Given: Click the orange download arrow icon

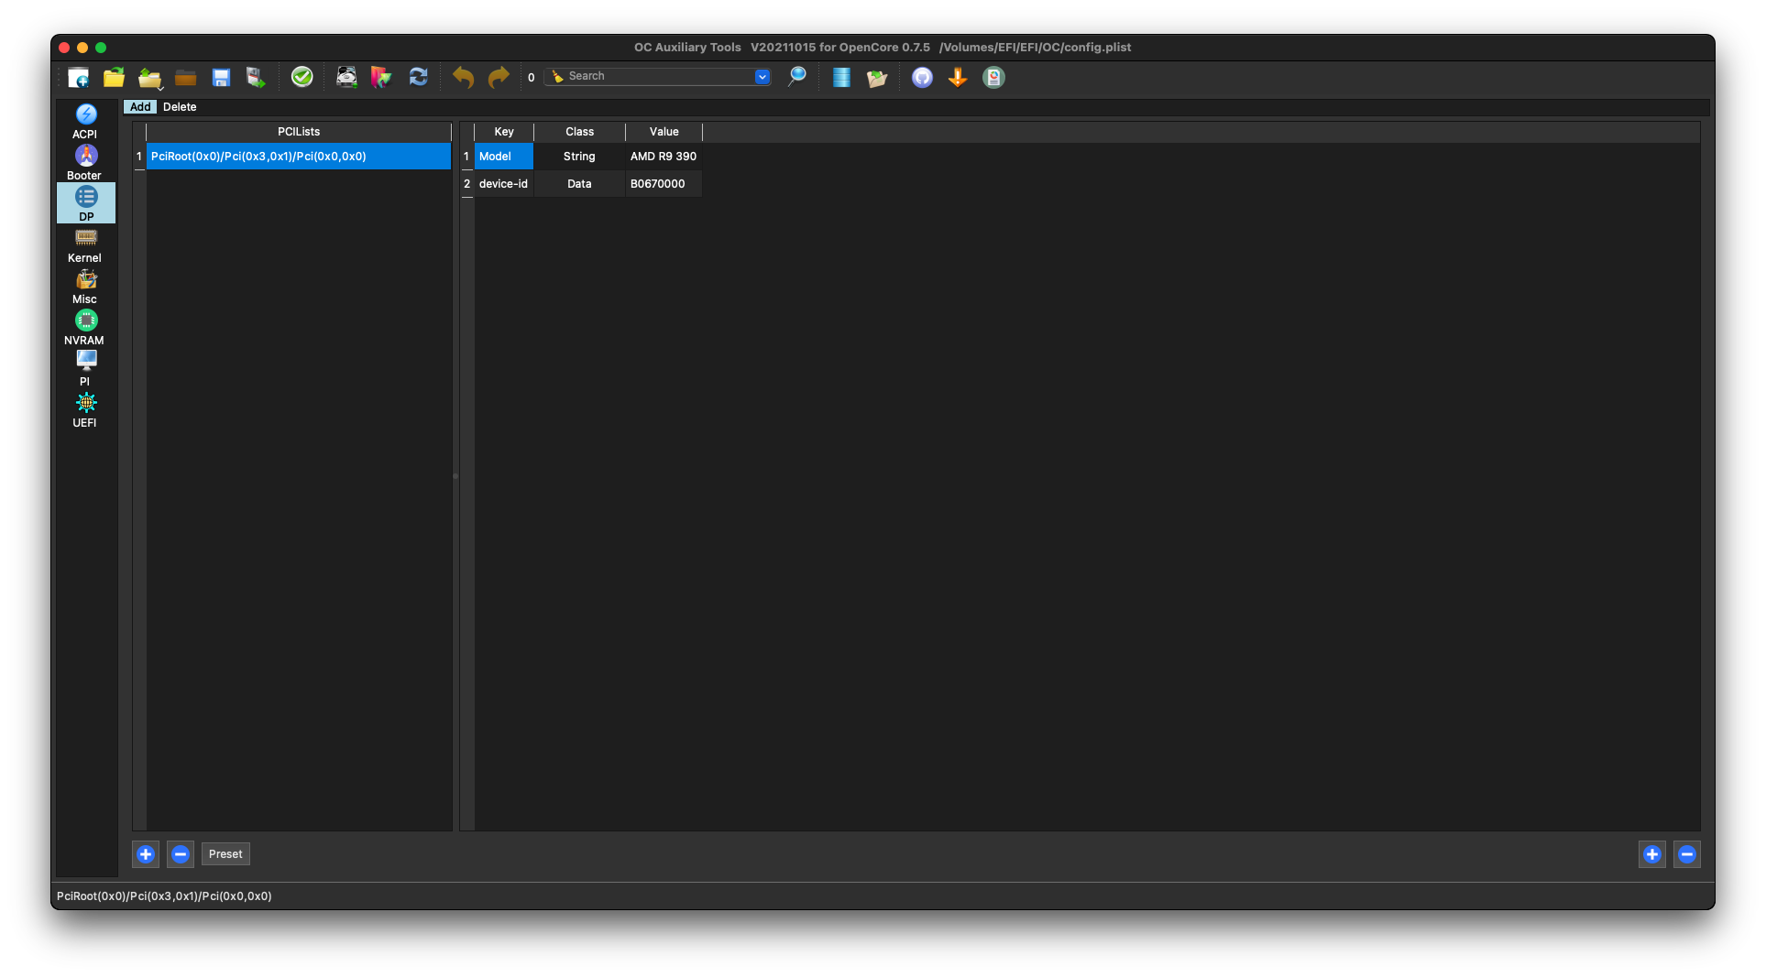Looking at the screenshot, I should pos(958,78).
